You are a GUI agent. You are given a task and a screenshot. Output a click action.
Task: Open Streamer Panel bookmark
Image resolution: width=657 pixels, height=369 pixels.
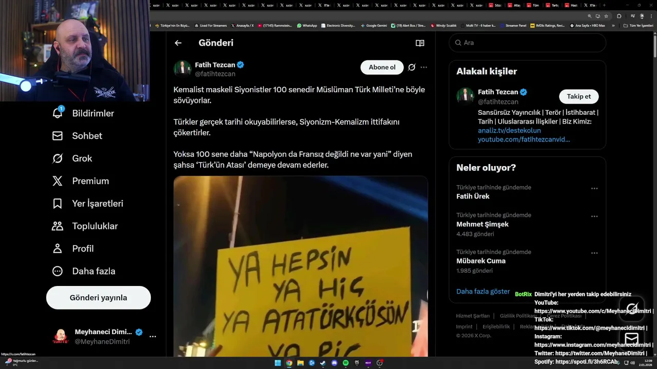click(513, 25)
